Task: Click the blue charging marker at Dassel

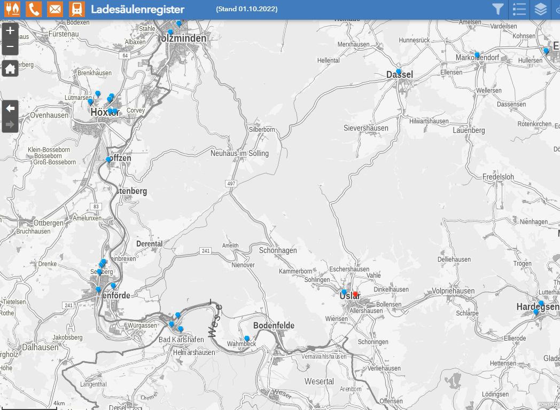Action: (x=399, y=71)
